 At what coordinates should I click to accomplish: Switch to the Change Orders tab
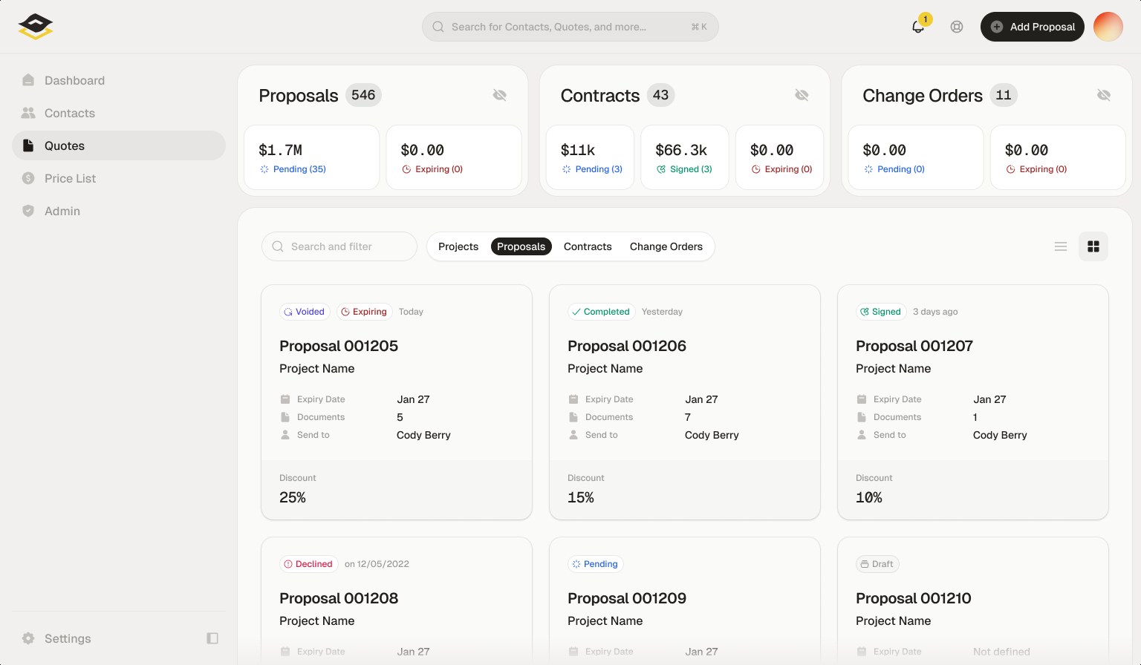[666, 246]
